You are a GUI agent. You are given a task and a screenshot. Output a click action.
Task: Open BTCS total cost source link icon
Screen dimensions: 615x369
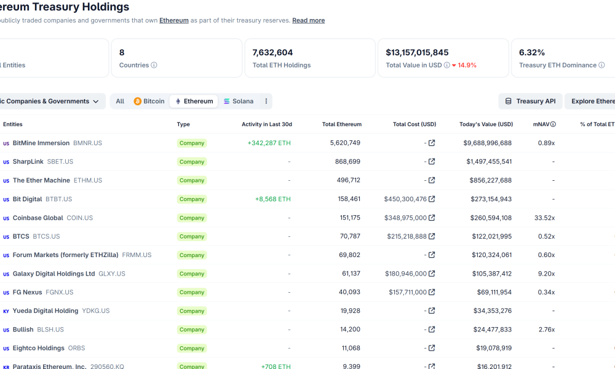(432, 236)
